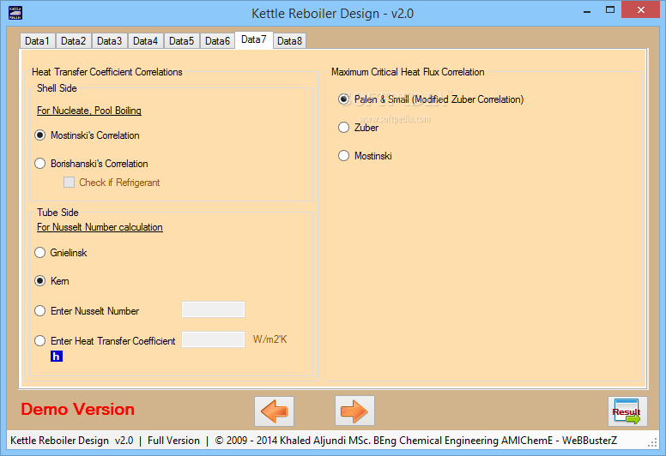This screenshot has height=456, width=666.
Task: Click the 'Demo Version' red label
Action: 78,410
